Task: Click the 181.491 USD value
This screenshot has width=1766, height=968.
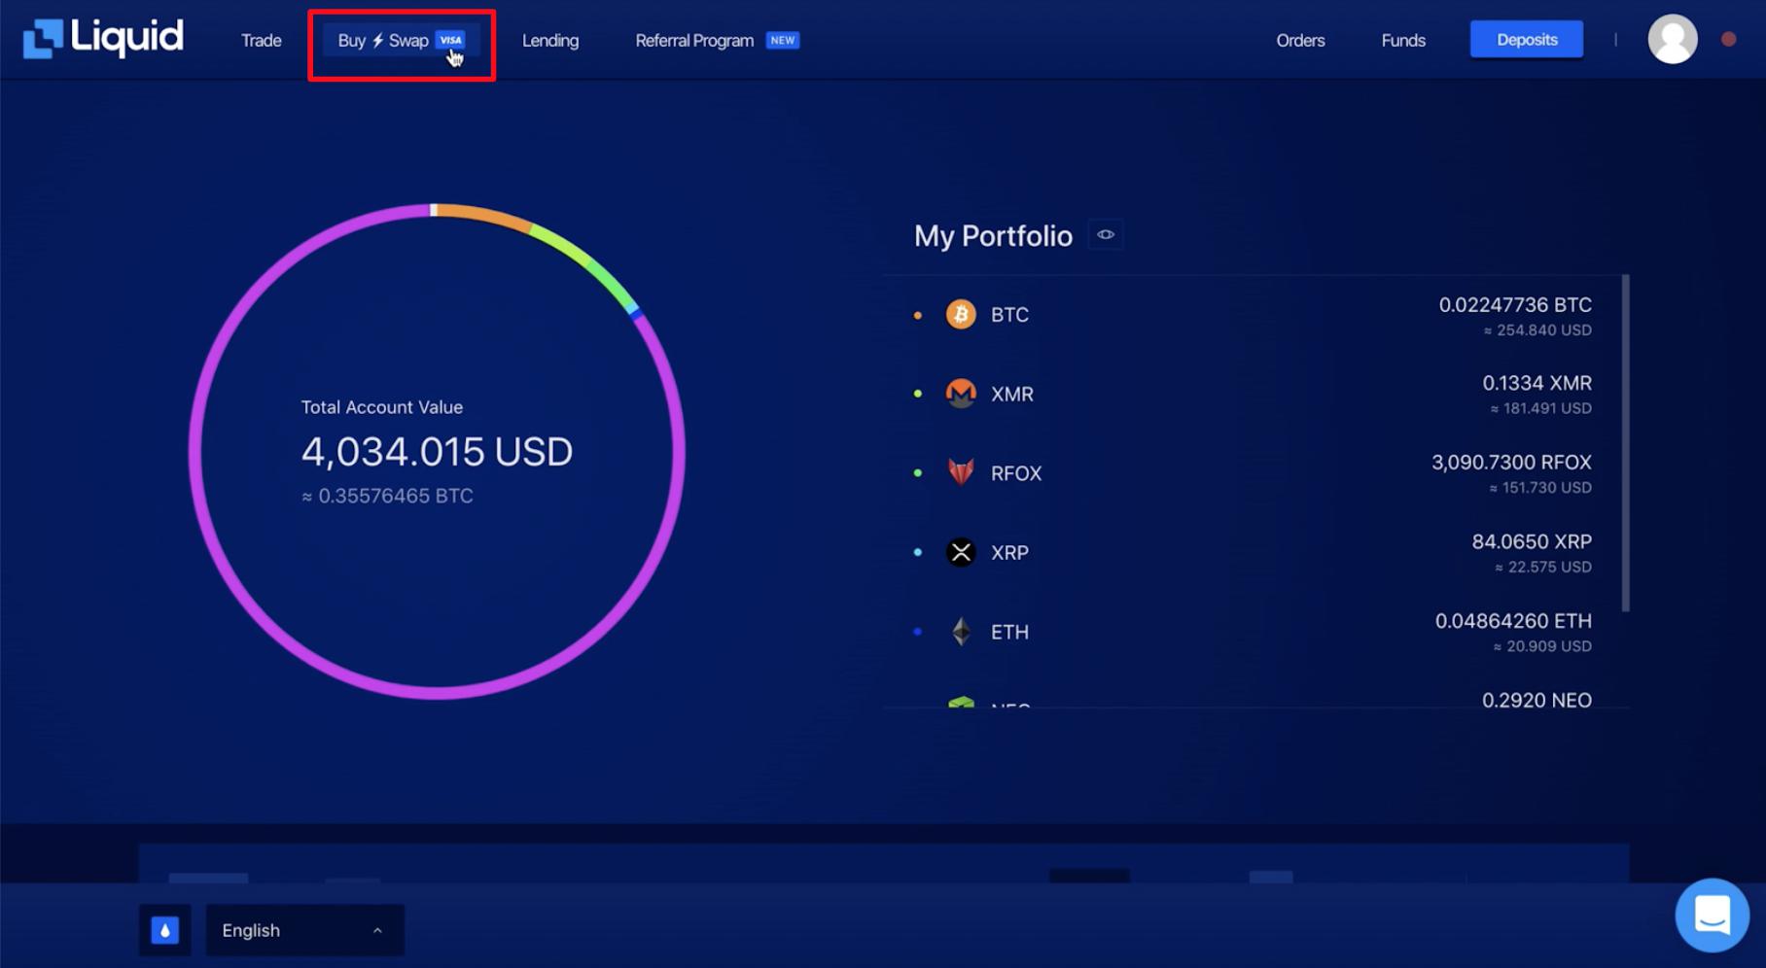Action: [x=1541, y=409]
